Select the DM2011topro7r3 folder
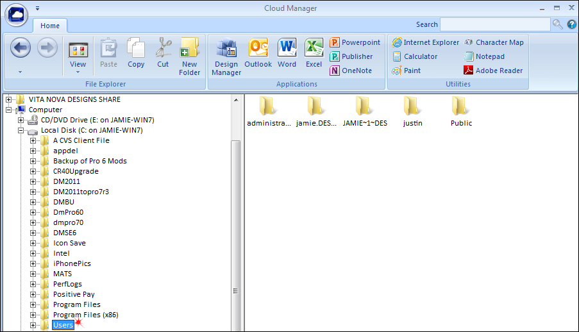The width and height of the screenshot is (579, 332). tap(81, 192)
